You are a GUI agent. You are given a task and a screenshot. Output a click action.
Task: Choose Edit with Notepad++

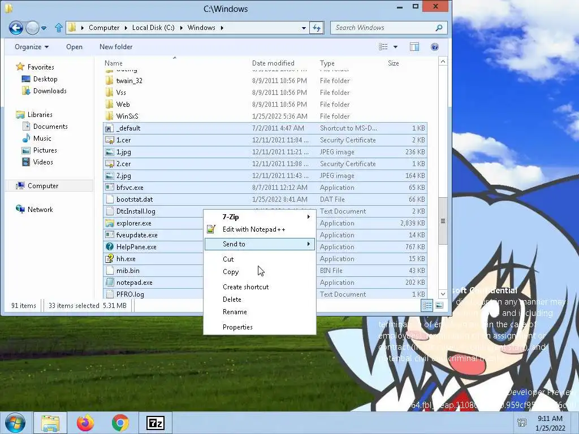point(260,229)
